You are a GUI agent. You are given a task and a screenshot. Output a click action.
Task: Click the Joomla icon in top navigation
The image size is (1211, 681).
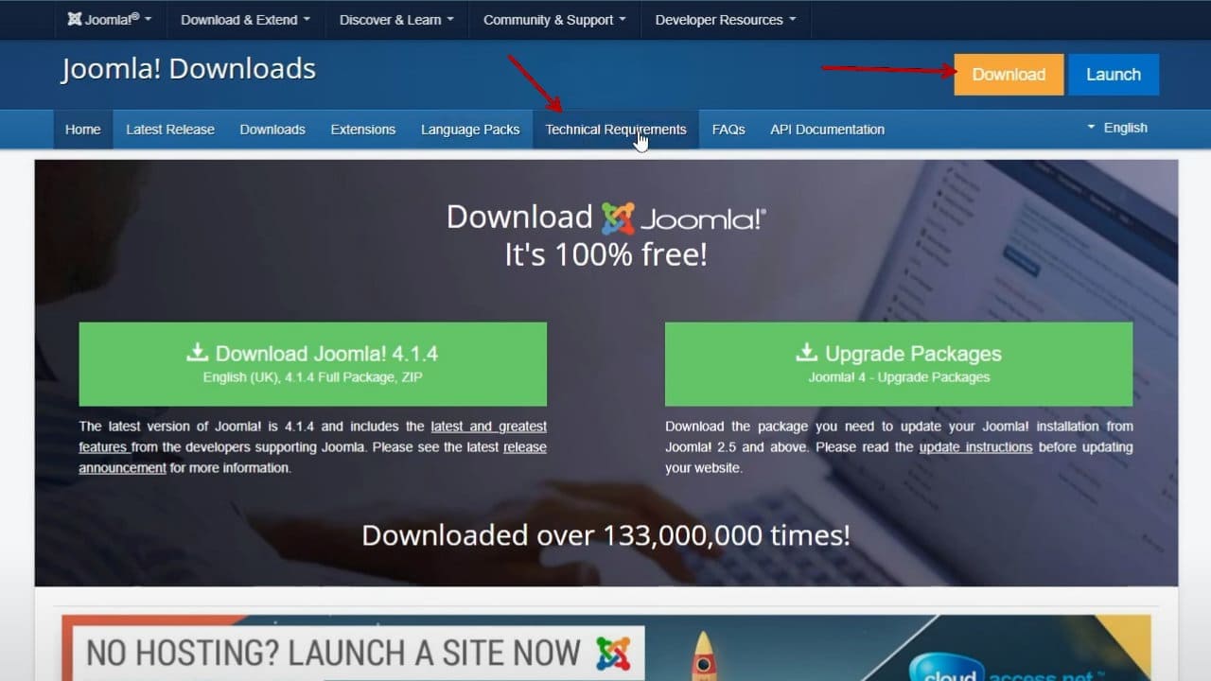pos(75,19)
